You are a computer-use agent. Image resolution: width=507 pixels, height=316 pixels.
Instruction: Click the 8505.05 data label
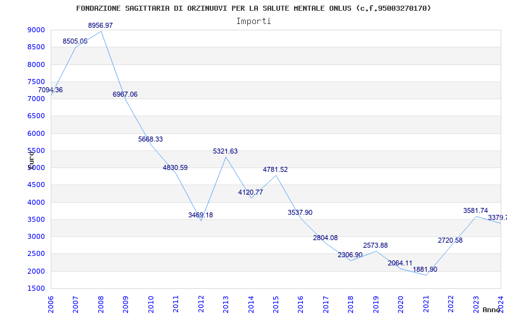click(75, 41)
